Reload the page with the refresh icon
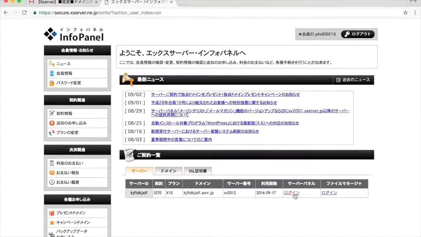Image resolution: width=421 pixels, height=237 pixels. click(x=24, y=13)
